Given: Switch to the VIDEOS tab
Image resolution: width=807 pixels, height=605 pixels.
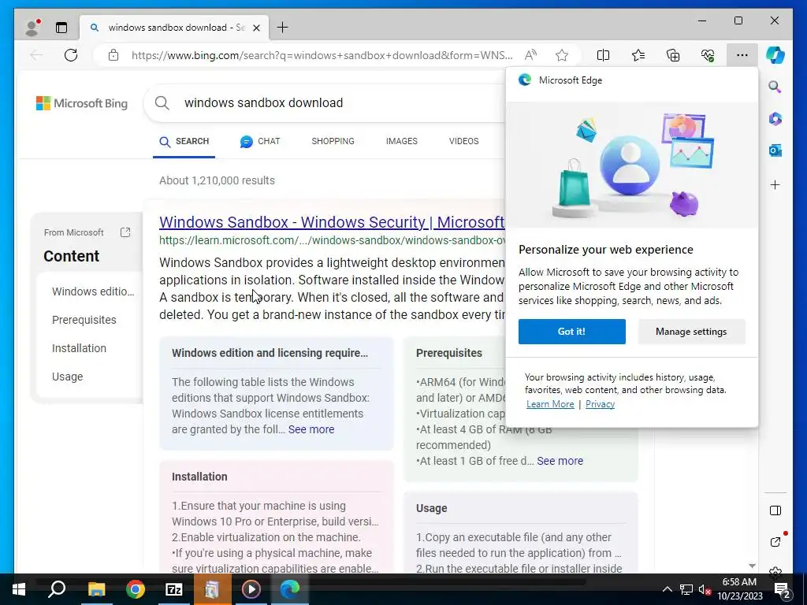Looking at the screenshot, I should point(463,142).
